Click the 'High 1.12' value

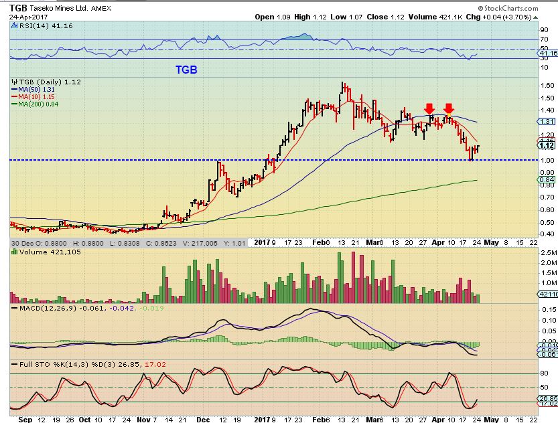[x=310, y=17]
